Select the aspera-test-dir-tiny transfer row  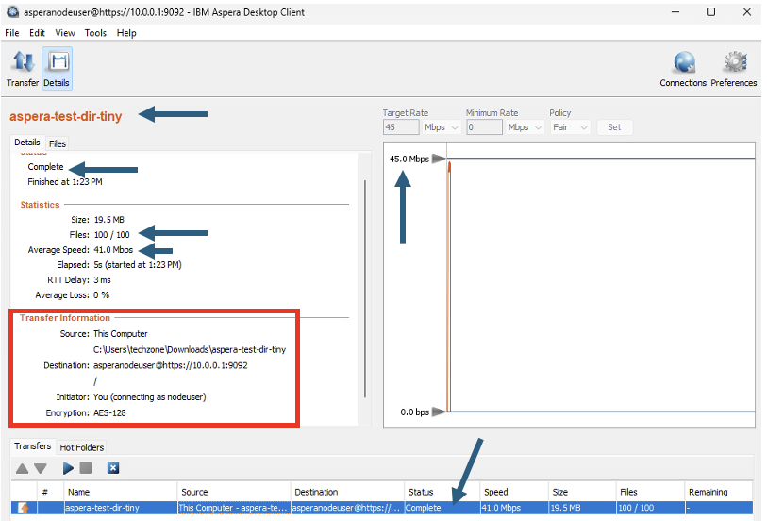point(381,508)
